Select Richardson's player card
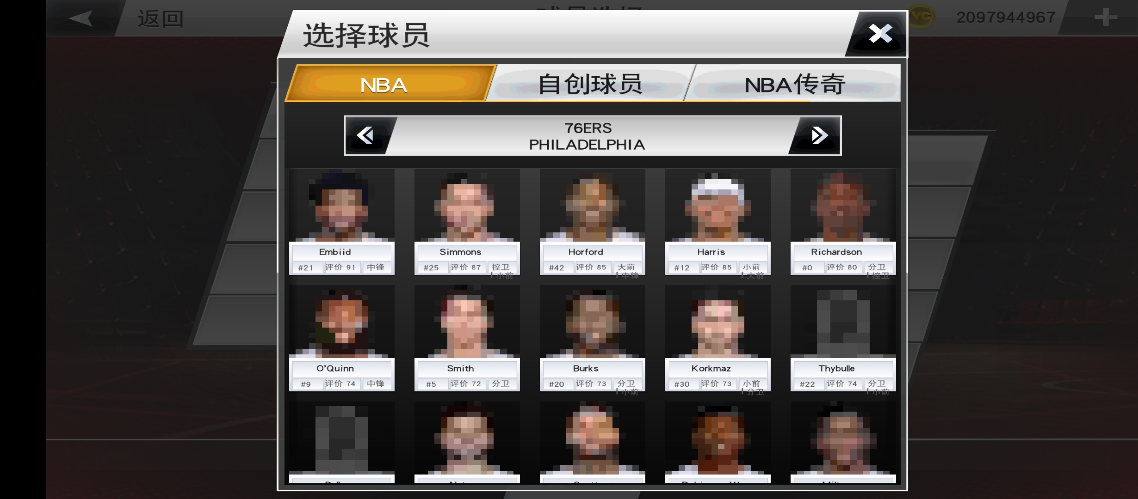The width and height of the screenshot is (1138, 499). (x=843, y=222)
